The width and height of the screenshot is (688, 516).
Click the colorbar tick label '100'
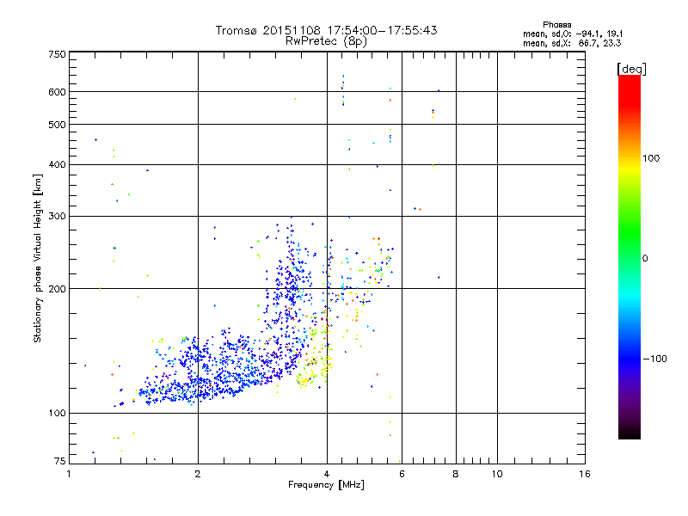pyautogui.click(x=651, y=158)
